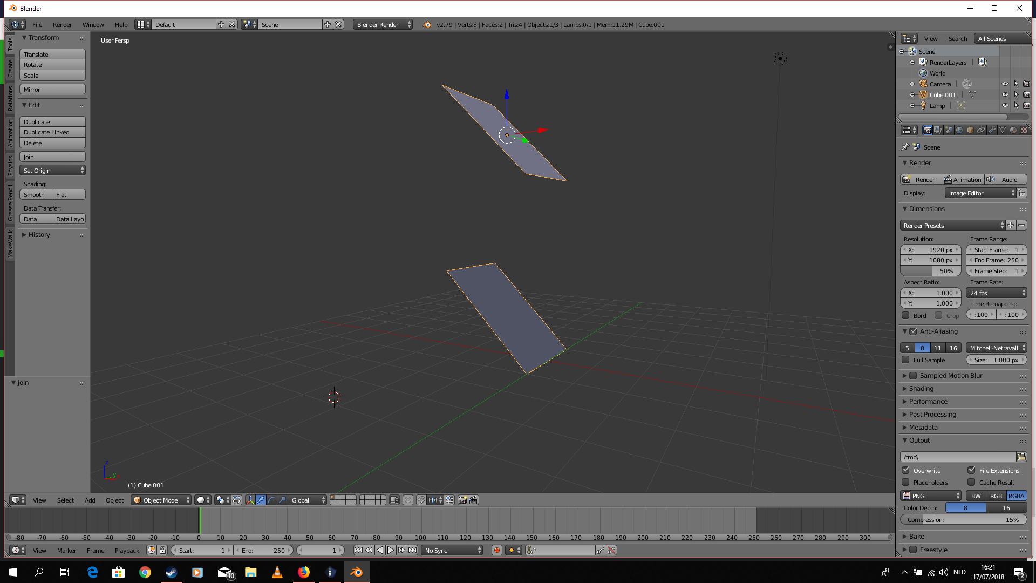Open the Scene properties tab icon

949,130
